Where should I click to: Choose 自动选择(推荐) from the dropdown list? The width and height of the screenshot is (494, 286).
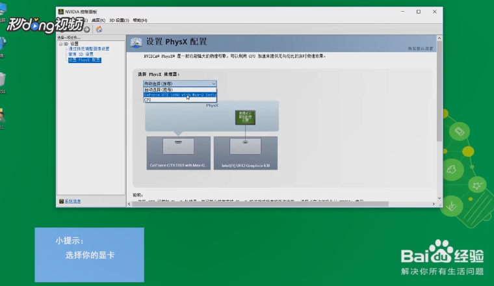click(x=179, y=90)
